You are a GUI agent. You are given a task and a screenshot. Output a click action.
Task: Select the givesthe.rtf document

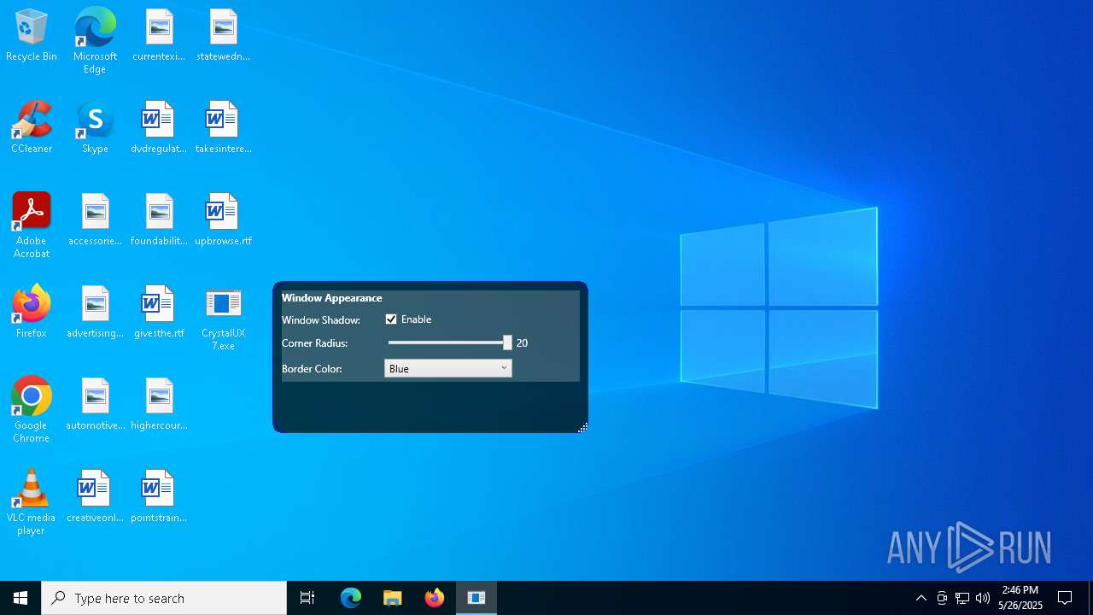(x=159, y=313)
